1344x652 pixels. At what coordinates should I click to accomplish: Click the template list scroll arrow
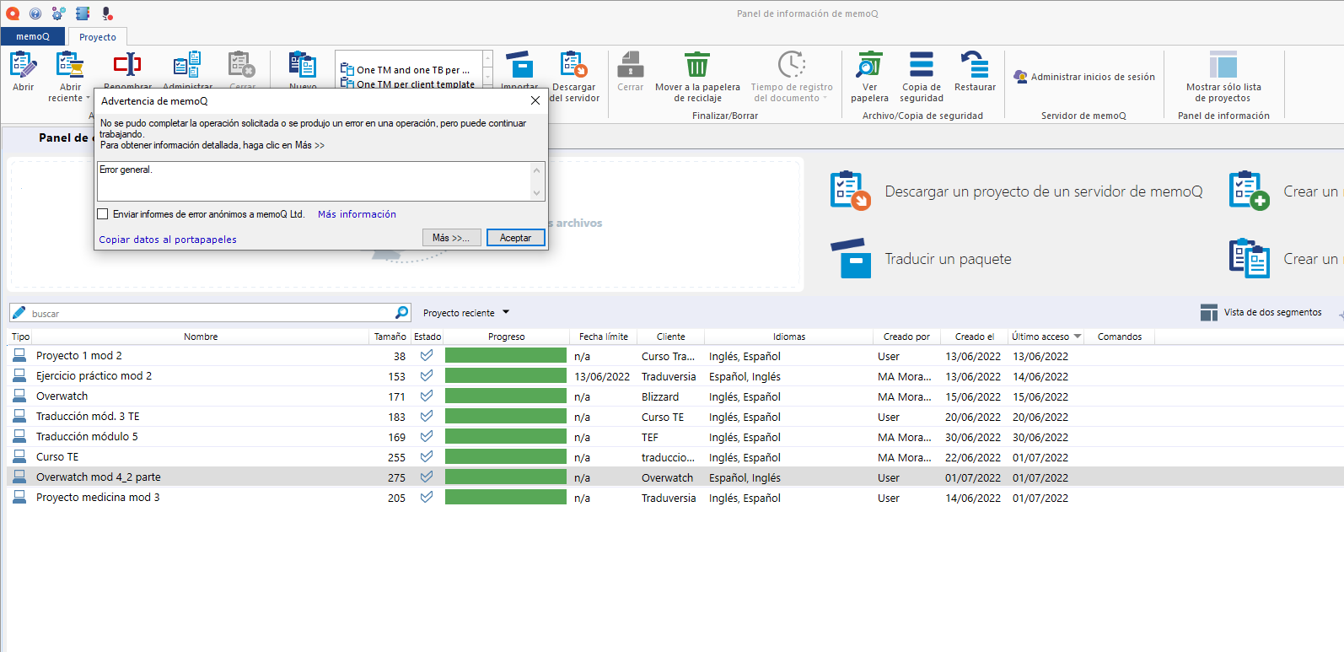point(487,77)
